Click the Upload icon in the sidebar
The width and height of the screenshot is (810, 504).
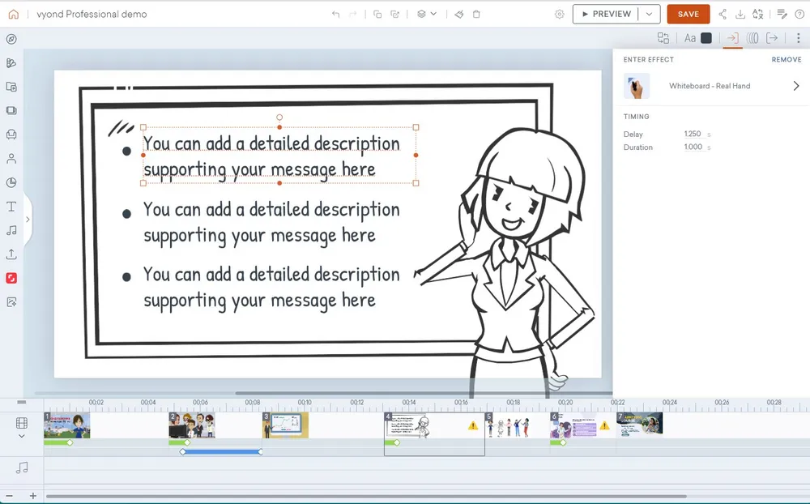pos(11,254)
